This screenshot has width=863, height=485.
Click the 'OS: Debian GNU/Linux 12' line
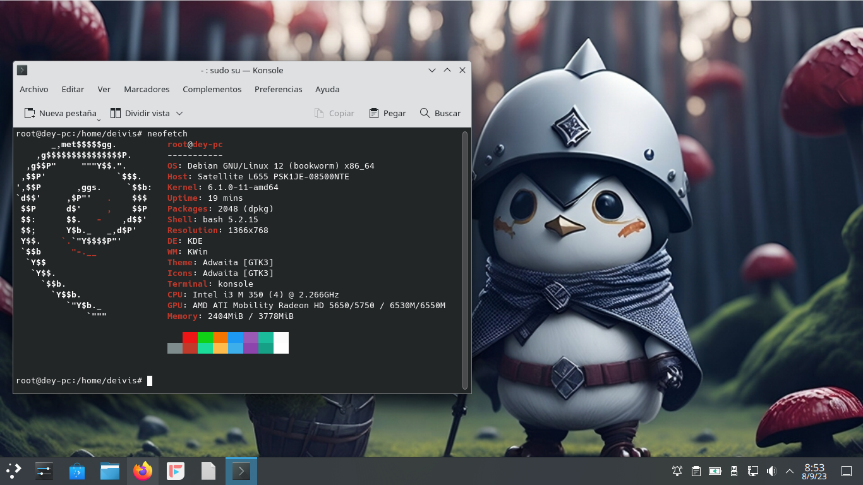(x=271, y=166)
